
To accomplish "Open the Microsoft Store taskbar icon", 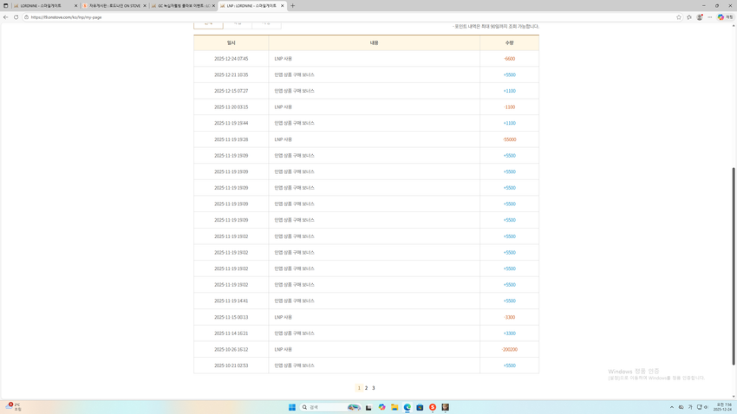I will [420, 407].
